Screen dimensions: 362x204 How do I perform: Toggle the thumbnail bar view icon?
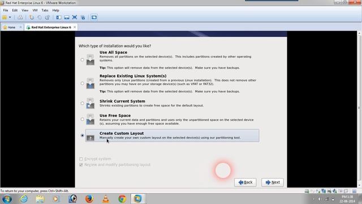[x=67, y=18]
